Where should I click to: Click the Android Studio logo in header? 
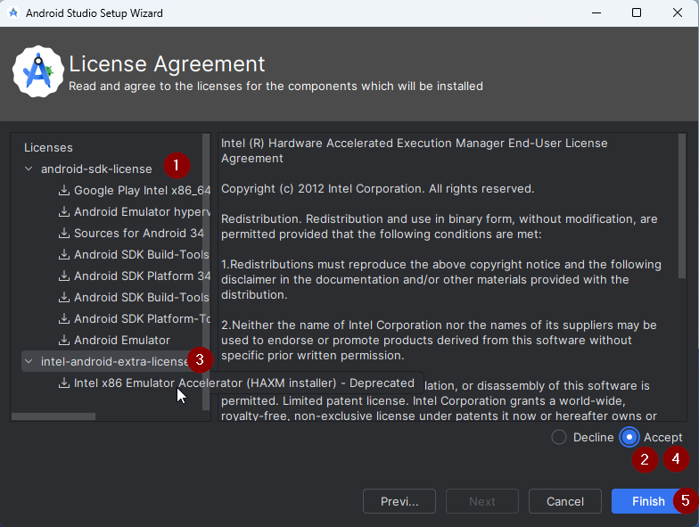click(x=37, y=71)
